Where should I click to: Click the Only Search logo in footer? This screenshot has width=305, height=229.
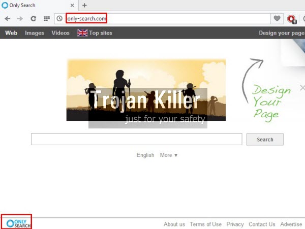[x=19, y=222]
